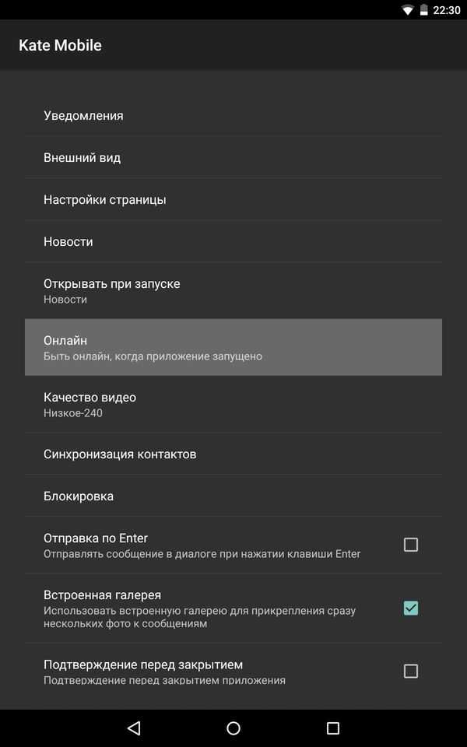The height and width of the screenshot is (747, 467).
Task: Tap the clock showing 22:30
Action: click(447, 10)
